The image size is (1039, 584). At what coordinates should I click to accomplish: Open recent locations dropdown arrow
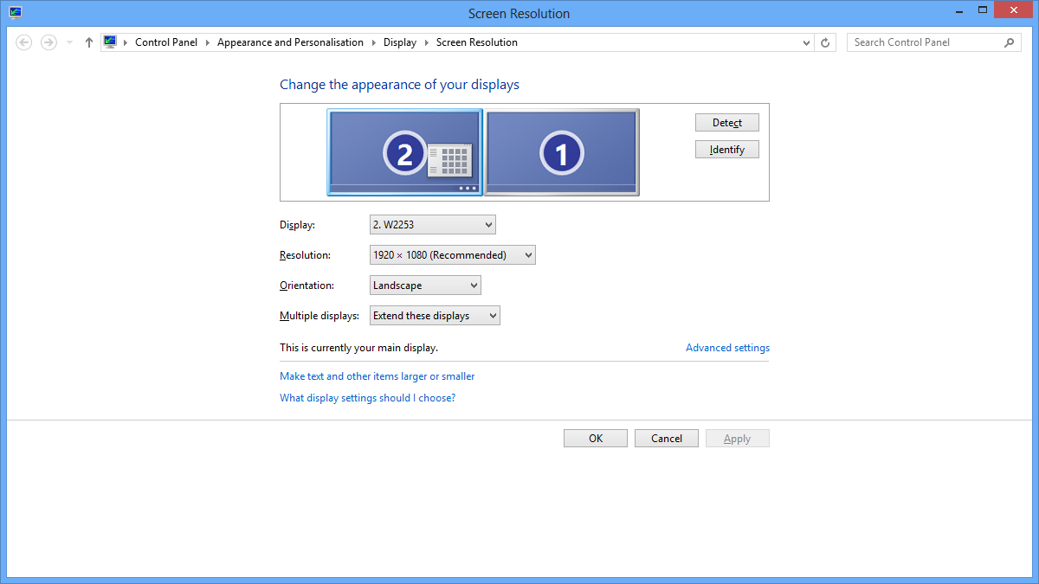coord(69,42)
